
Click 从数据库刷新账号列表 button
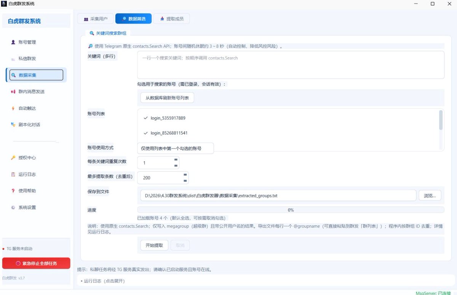click(x=167, y=98)
